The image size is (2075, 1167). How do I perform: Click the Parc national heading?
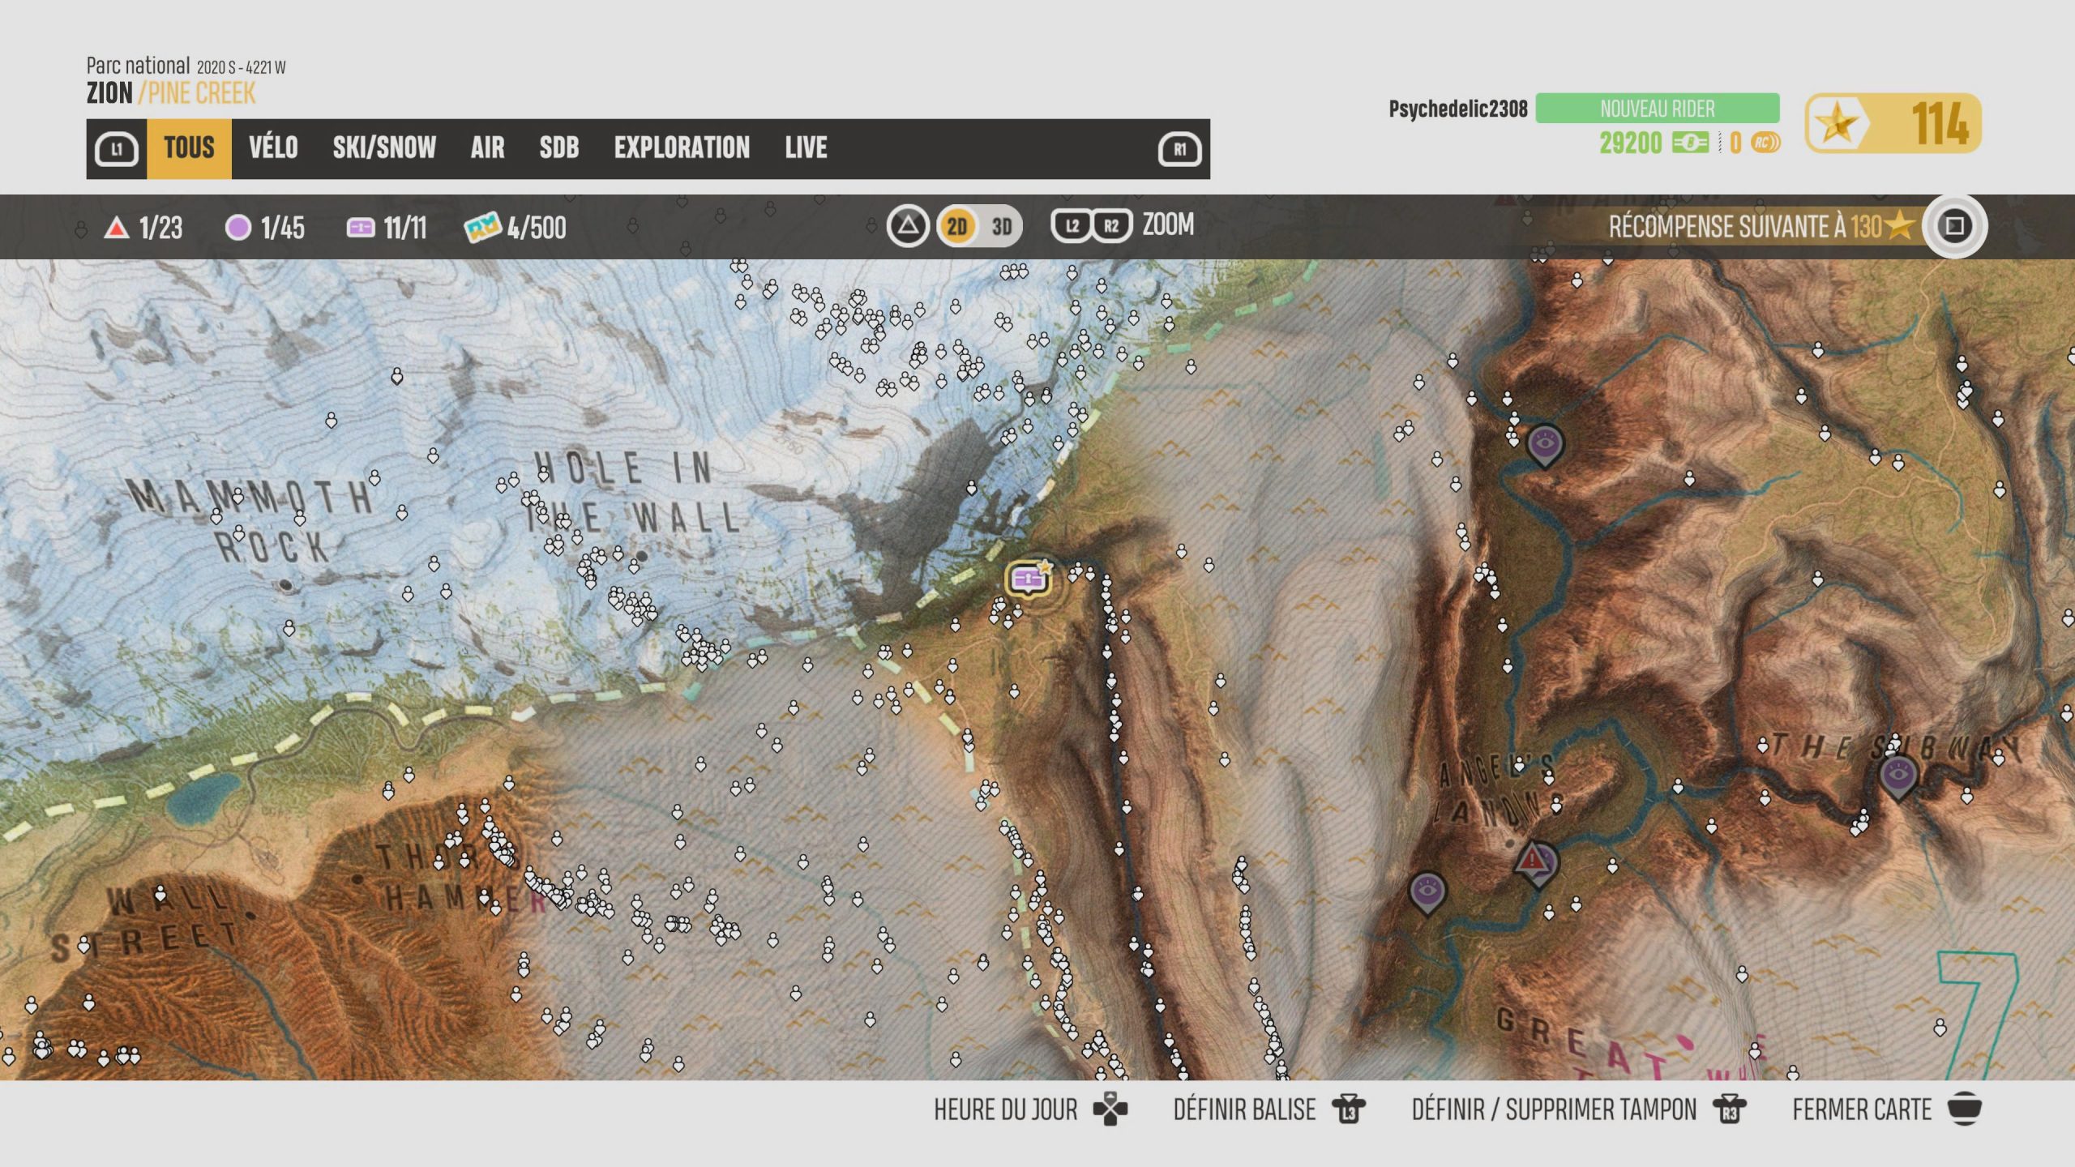[139, 66]
